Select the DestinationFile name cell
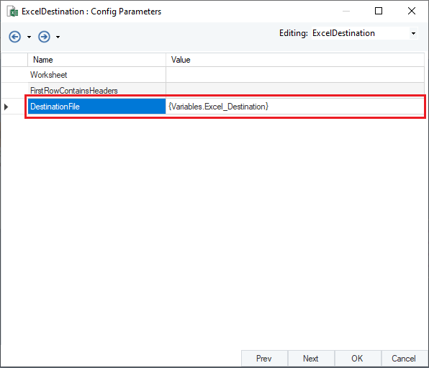This screenshot has width=429, height=368. (x=97, y=107)
